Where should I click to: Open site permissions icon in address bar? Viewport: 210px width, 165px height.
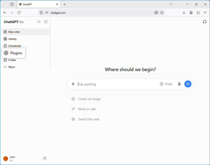(x=47, y=13)
